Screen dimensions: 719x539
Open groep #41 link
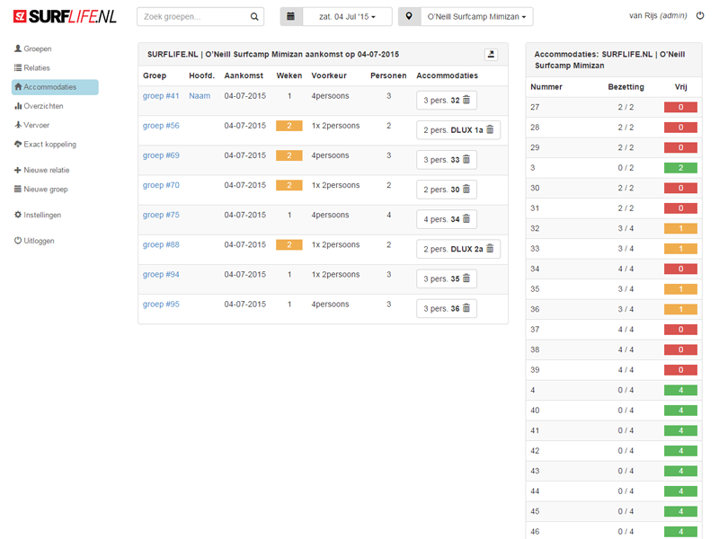coord(161,96)
